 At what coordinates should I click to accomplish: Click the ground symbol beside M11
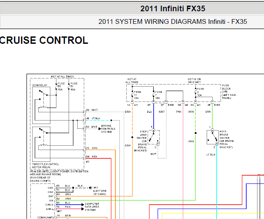pyautogui.click(x=90, y=187)
